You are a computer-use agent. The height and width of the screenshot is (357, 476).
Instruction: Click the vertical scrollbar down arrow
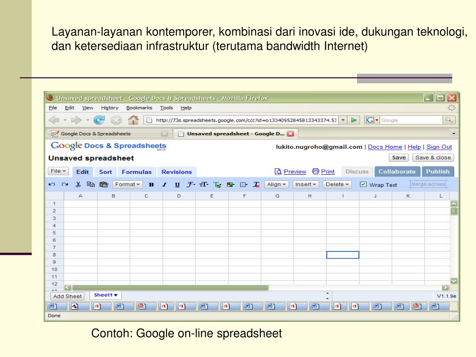coord(454,281)
